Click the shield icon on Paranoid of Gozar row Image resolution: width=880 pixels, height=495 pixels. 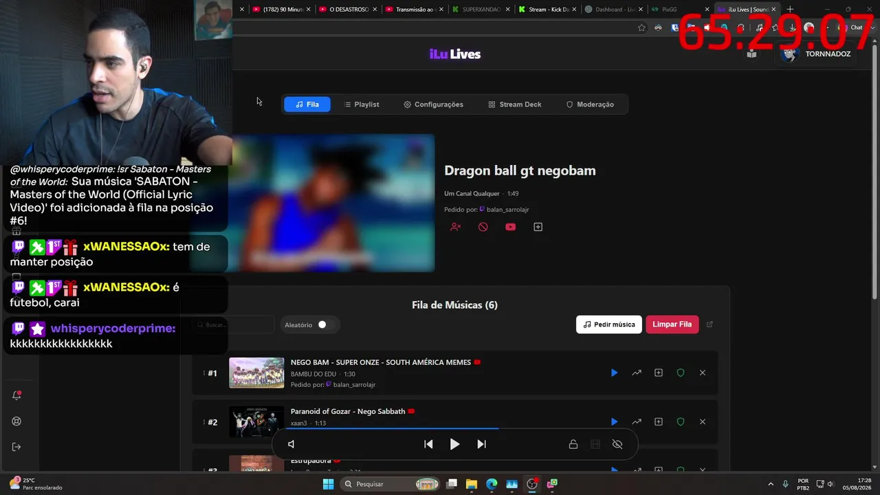click(x=681, y=421)
